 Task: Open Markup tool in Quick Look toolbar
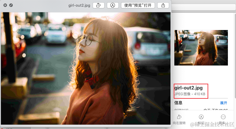(113, 5)
